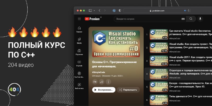Screen dimensions: 212x106
Task: Open Подписки in the sidebar
Action: click(x=79, y=52)
